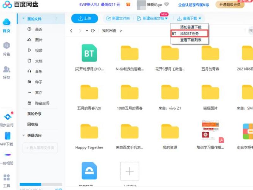Select the 我的资源 folder
This screenshot has width=253, height=190.
[170, 131]
